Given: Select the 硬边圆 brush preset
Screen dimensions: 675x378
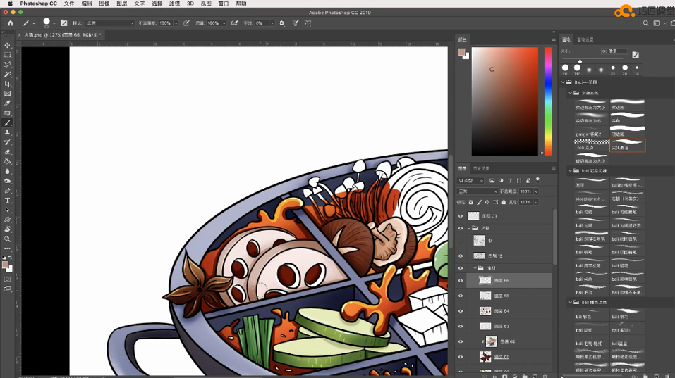Looking at the screenshot, I should (628, 131).
